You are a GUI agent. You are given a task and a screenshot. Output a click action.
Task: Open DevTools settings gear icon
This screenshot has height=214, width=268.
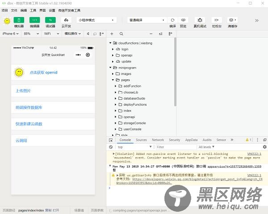pos(264,147)
